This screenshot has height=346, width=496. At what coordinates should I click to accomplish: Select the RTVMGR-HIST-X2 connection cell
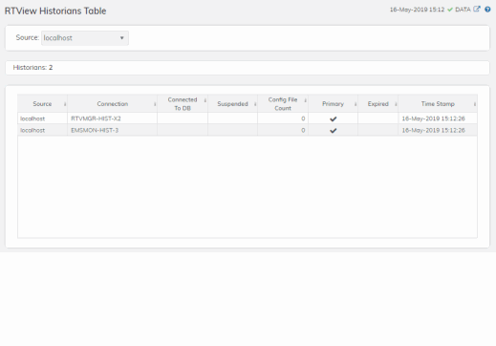pyautogui.click(x=112, y=119)
